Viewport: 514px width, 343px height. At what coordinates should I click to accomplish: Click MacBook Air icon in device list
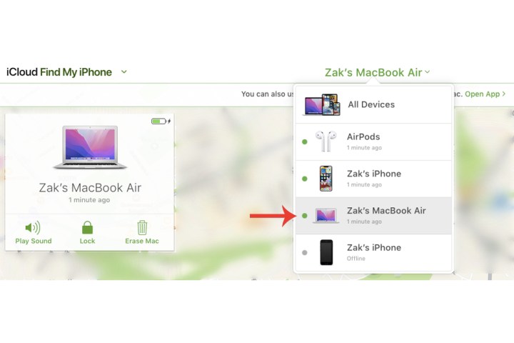click(326, 216)
